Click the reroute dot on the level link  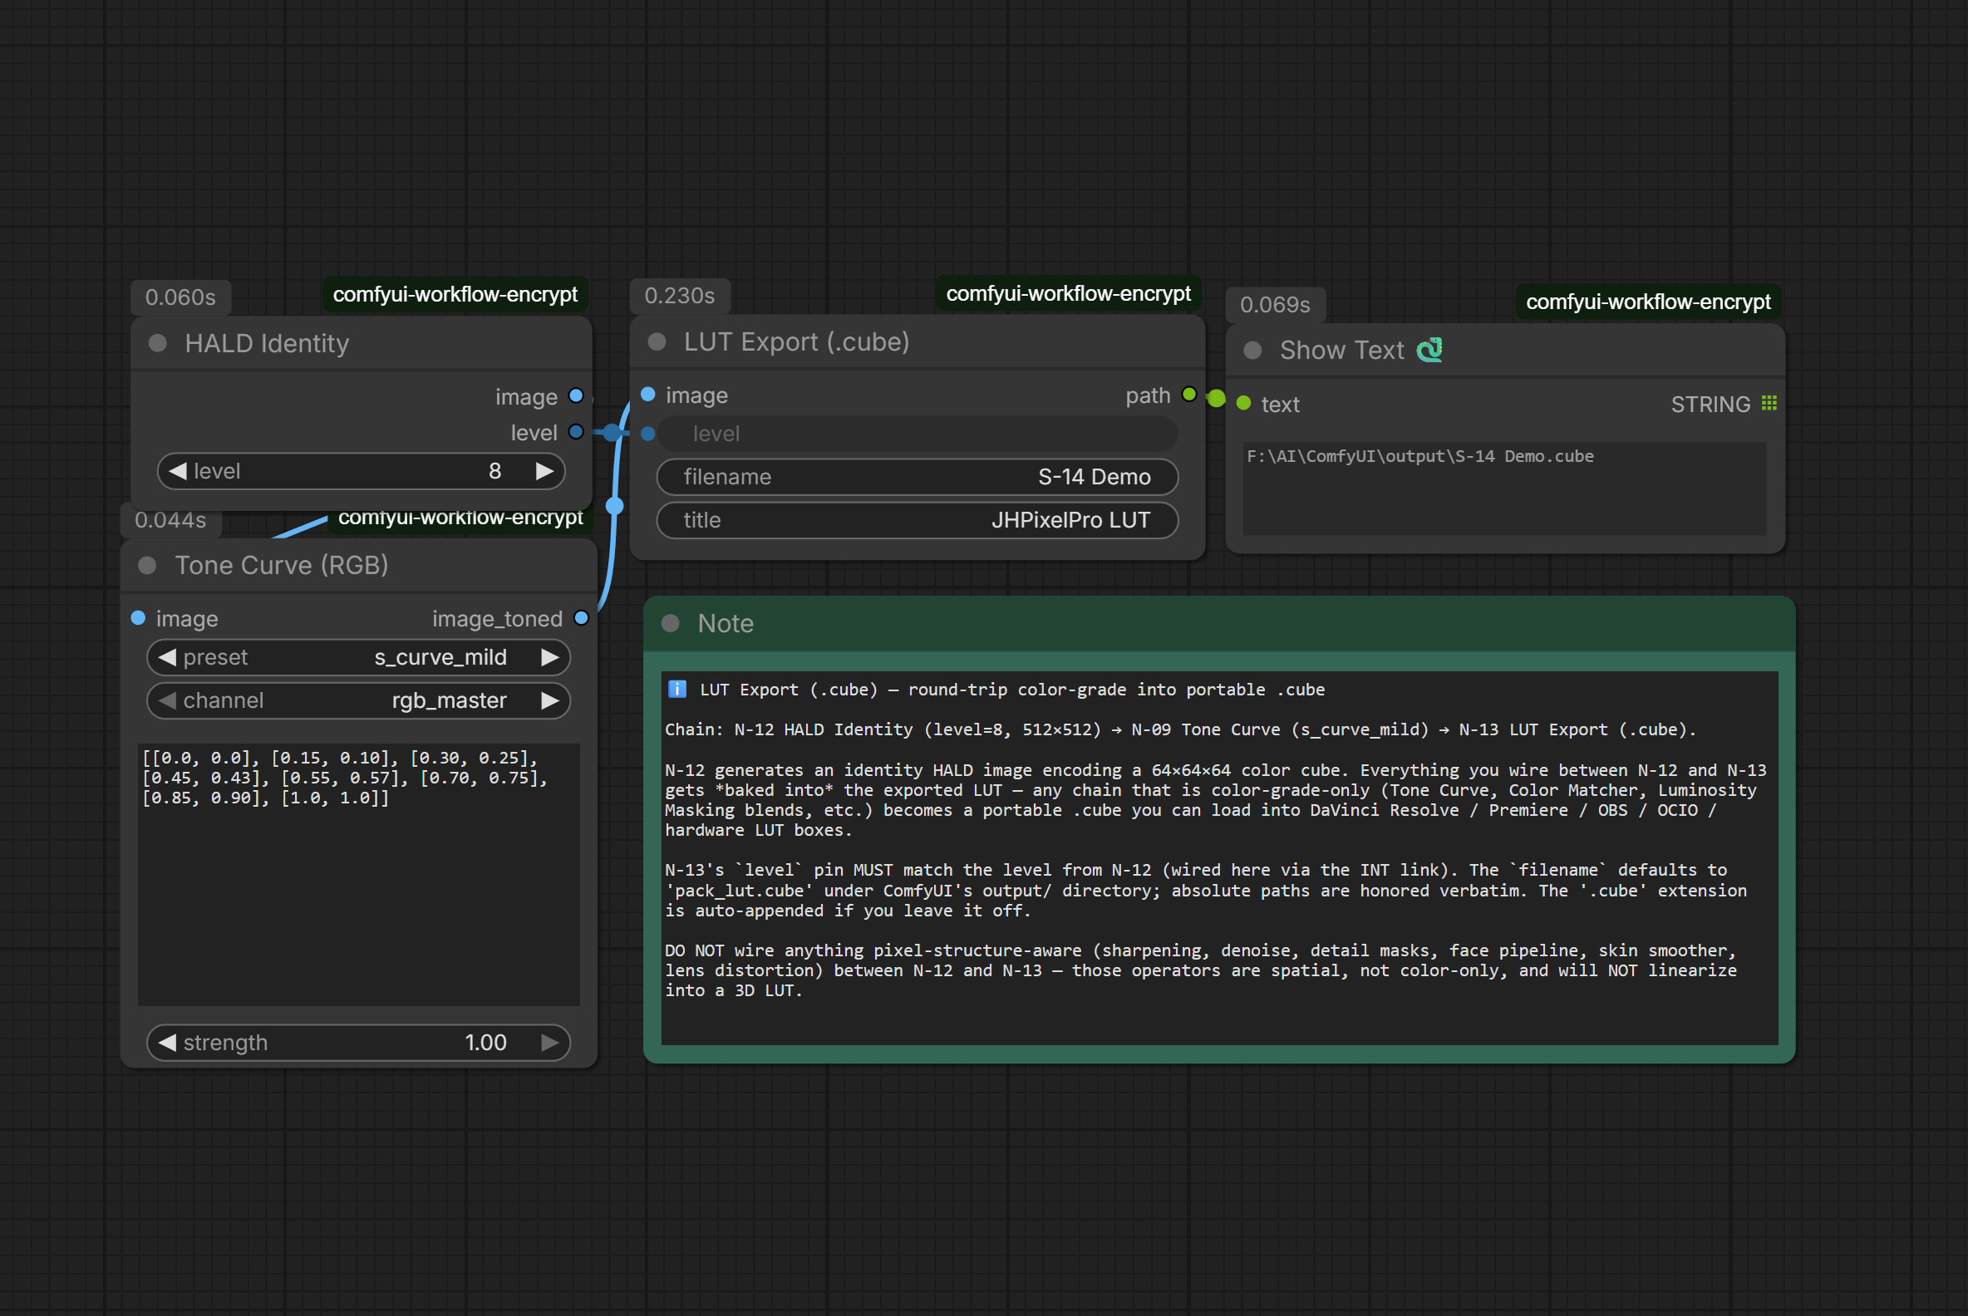[612, 432]
